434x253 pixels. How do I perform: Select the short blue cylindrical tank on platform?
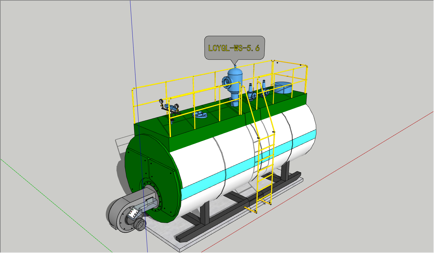283,87
